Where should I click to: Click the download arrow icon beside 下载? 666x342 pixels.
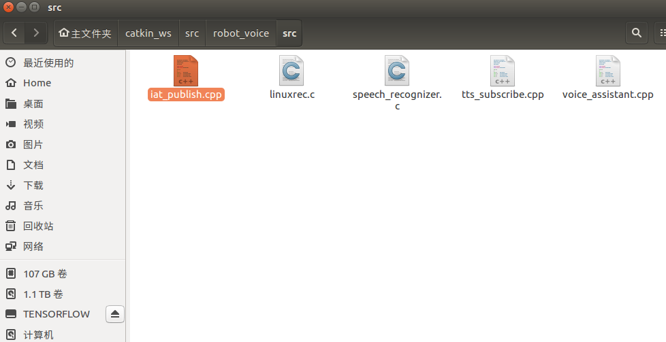tap(11, 185)
